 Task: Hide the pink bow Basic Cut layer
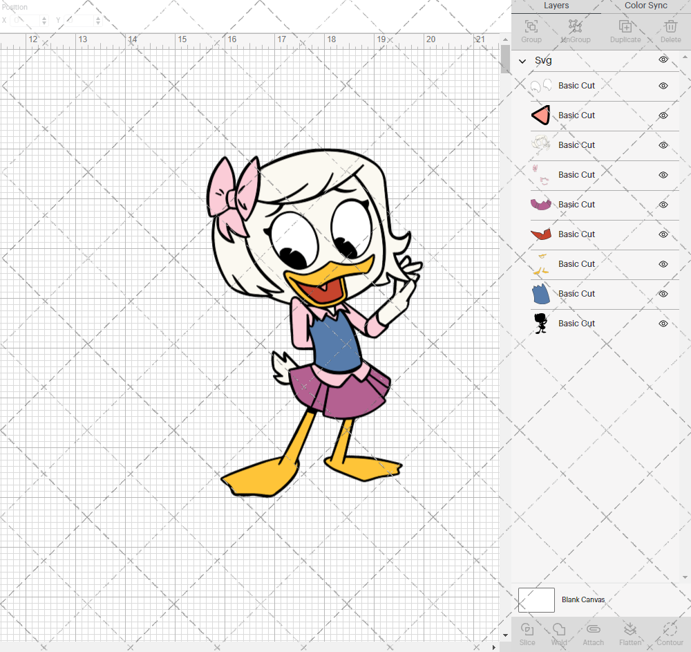[663, 175]
